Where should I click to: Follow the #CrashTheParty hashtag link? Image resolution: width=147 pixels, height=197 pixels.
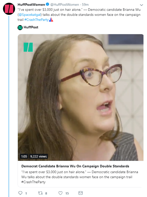click(x=36, y=20)
